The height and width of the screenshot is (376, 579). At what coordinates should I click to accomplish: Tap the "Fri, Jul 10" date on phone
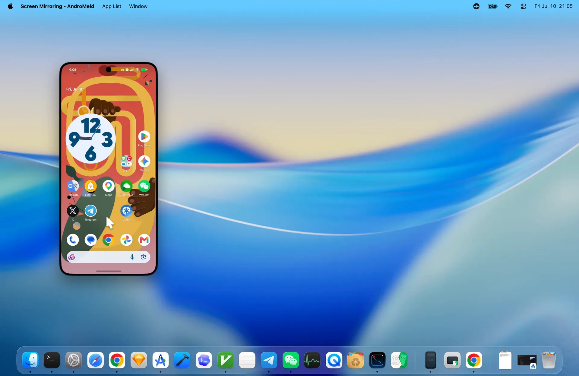coord(75,89)
